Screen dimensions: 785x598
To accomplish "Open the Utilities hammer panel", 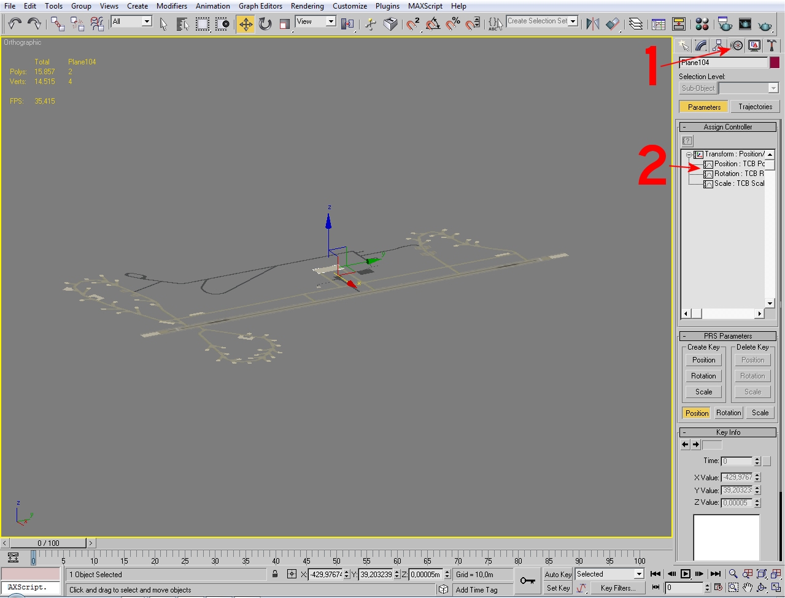I will pos(771,46).
